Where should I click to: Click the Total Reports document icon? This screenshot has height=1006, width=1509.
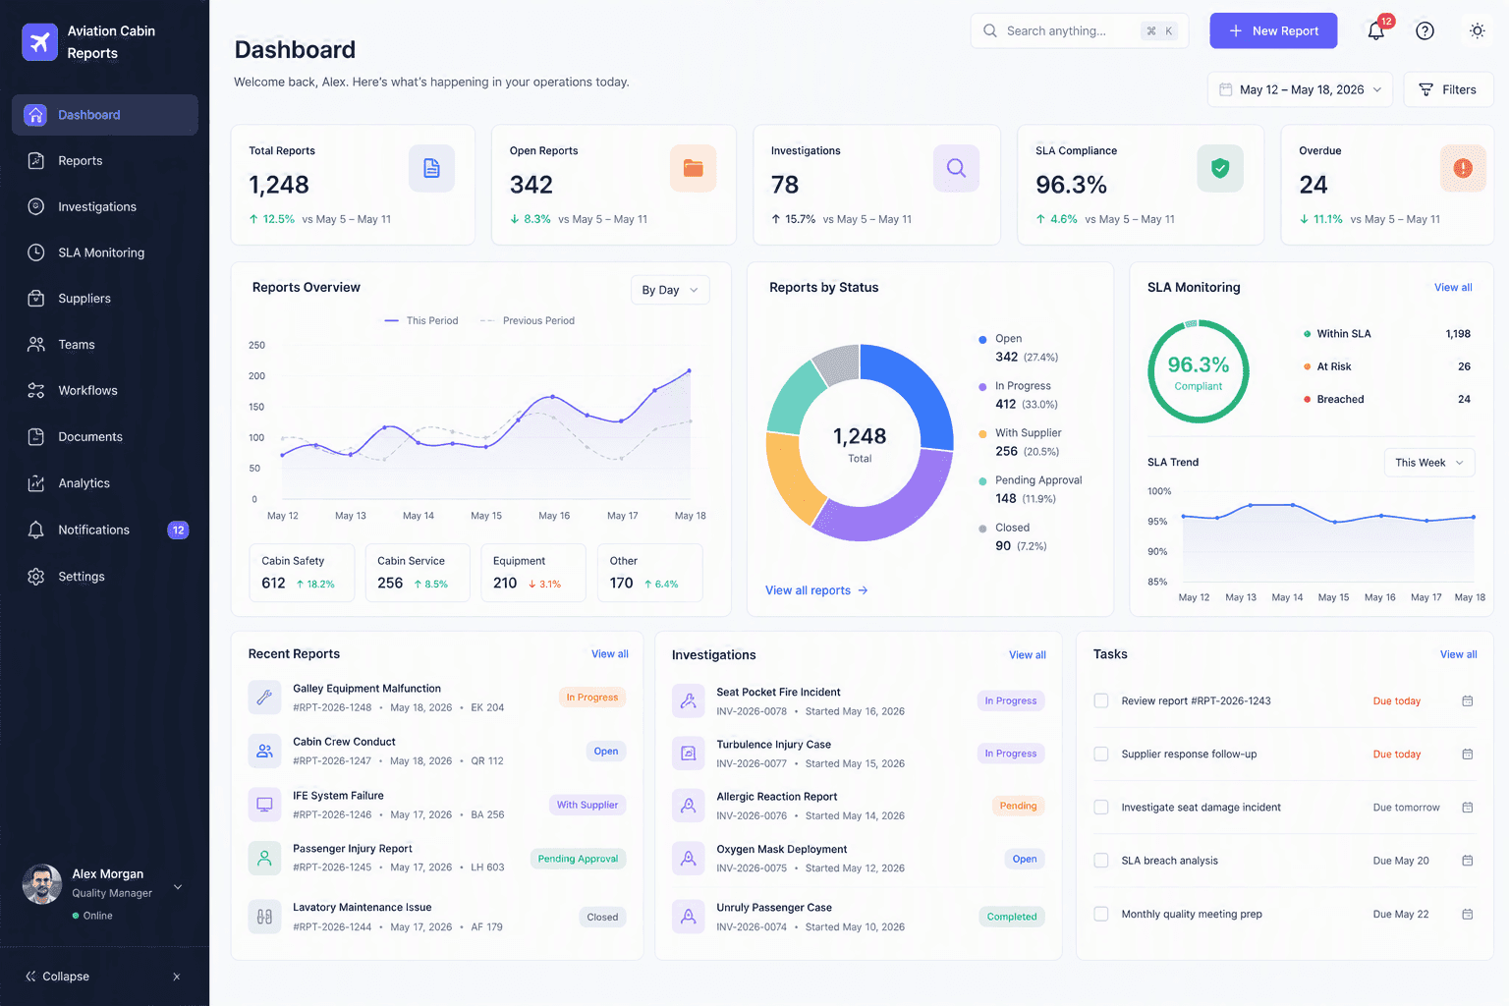[x=431, y=168]
